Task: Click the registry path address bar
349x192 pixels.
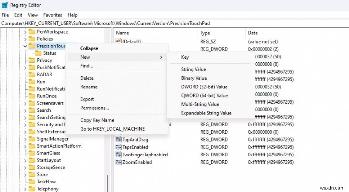Action: [174, 24]
